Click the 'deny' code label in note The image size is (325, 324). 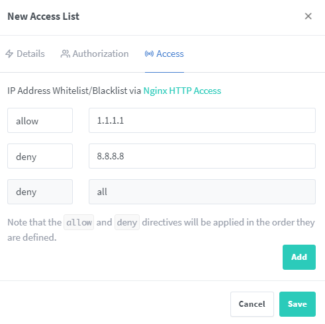tap(127, 222)
